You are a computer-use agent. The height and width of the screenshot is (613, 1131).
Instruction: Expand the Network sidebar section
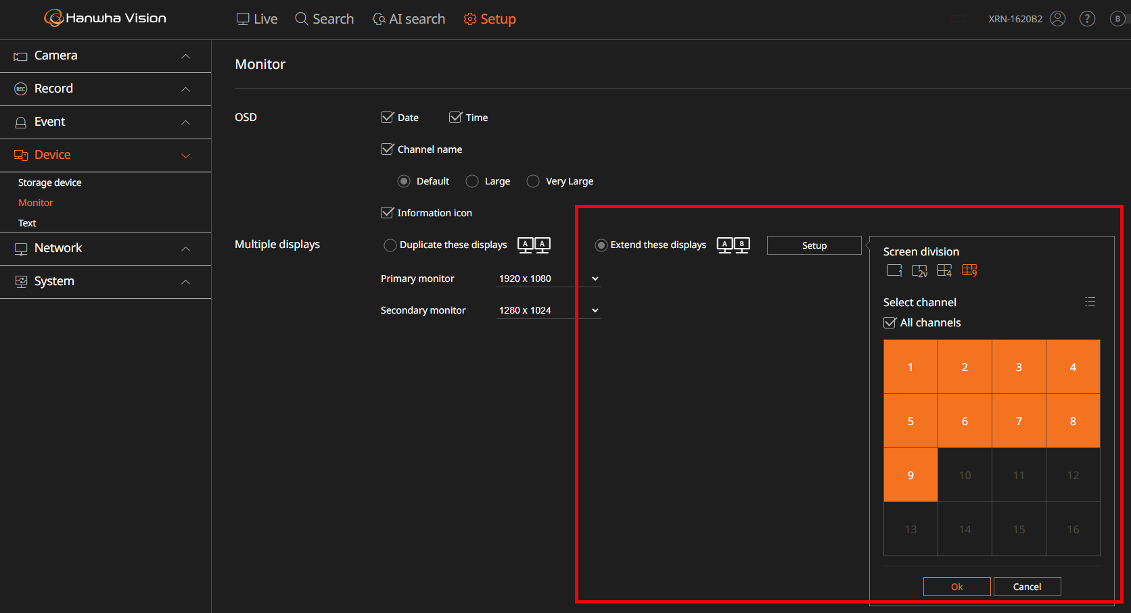coord(106,249)
